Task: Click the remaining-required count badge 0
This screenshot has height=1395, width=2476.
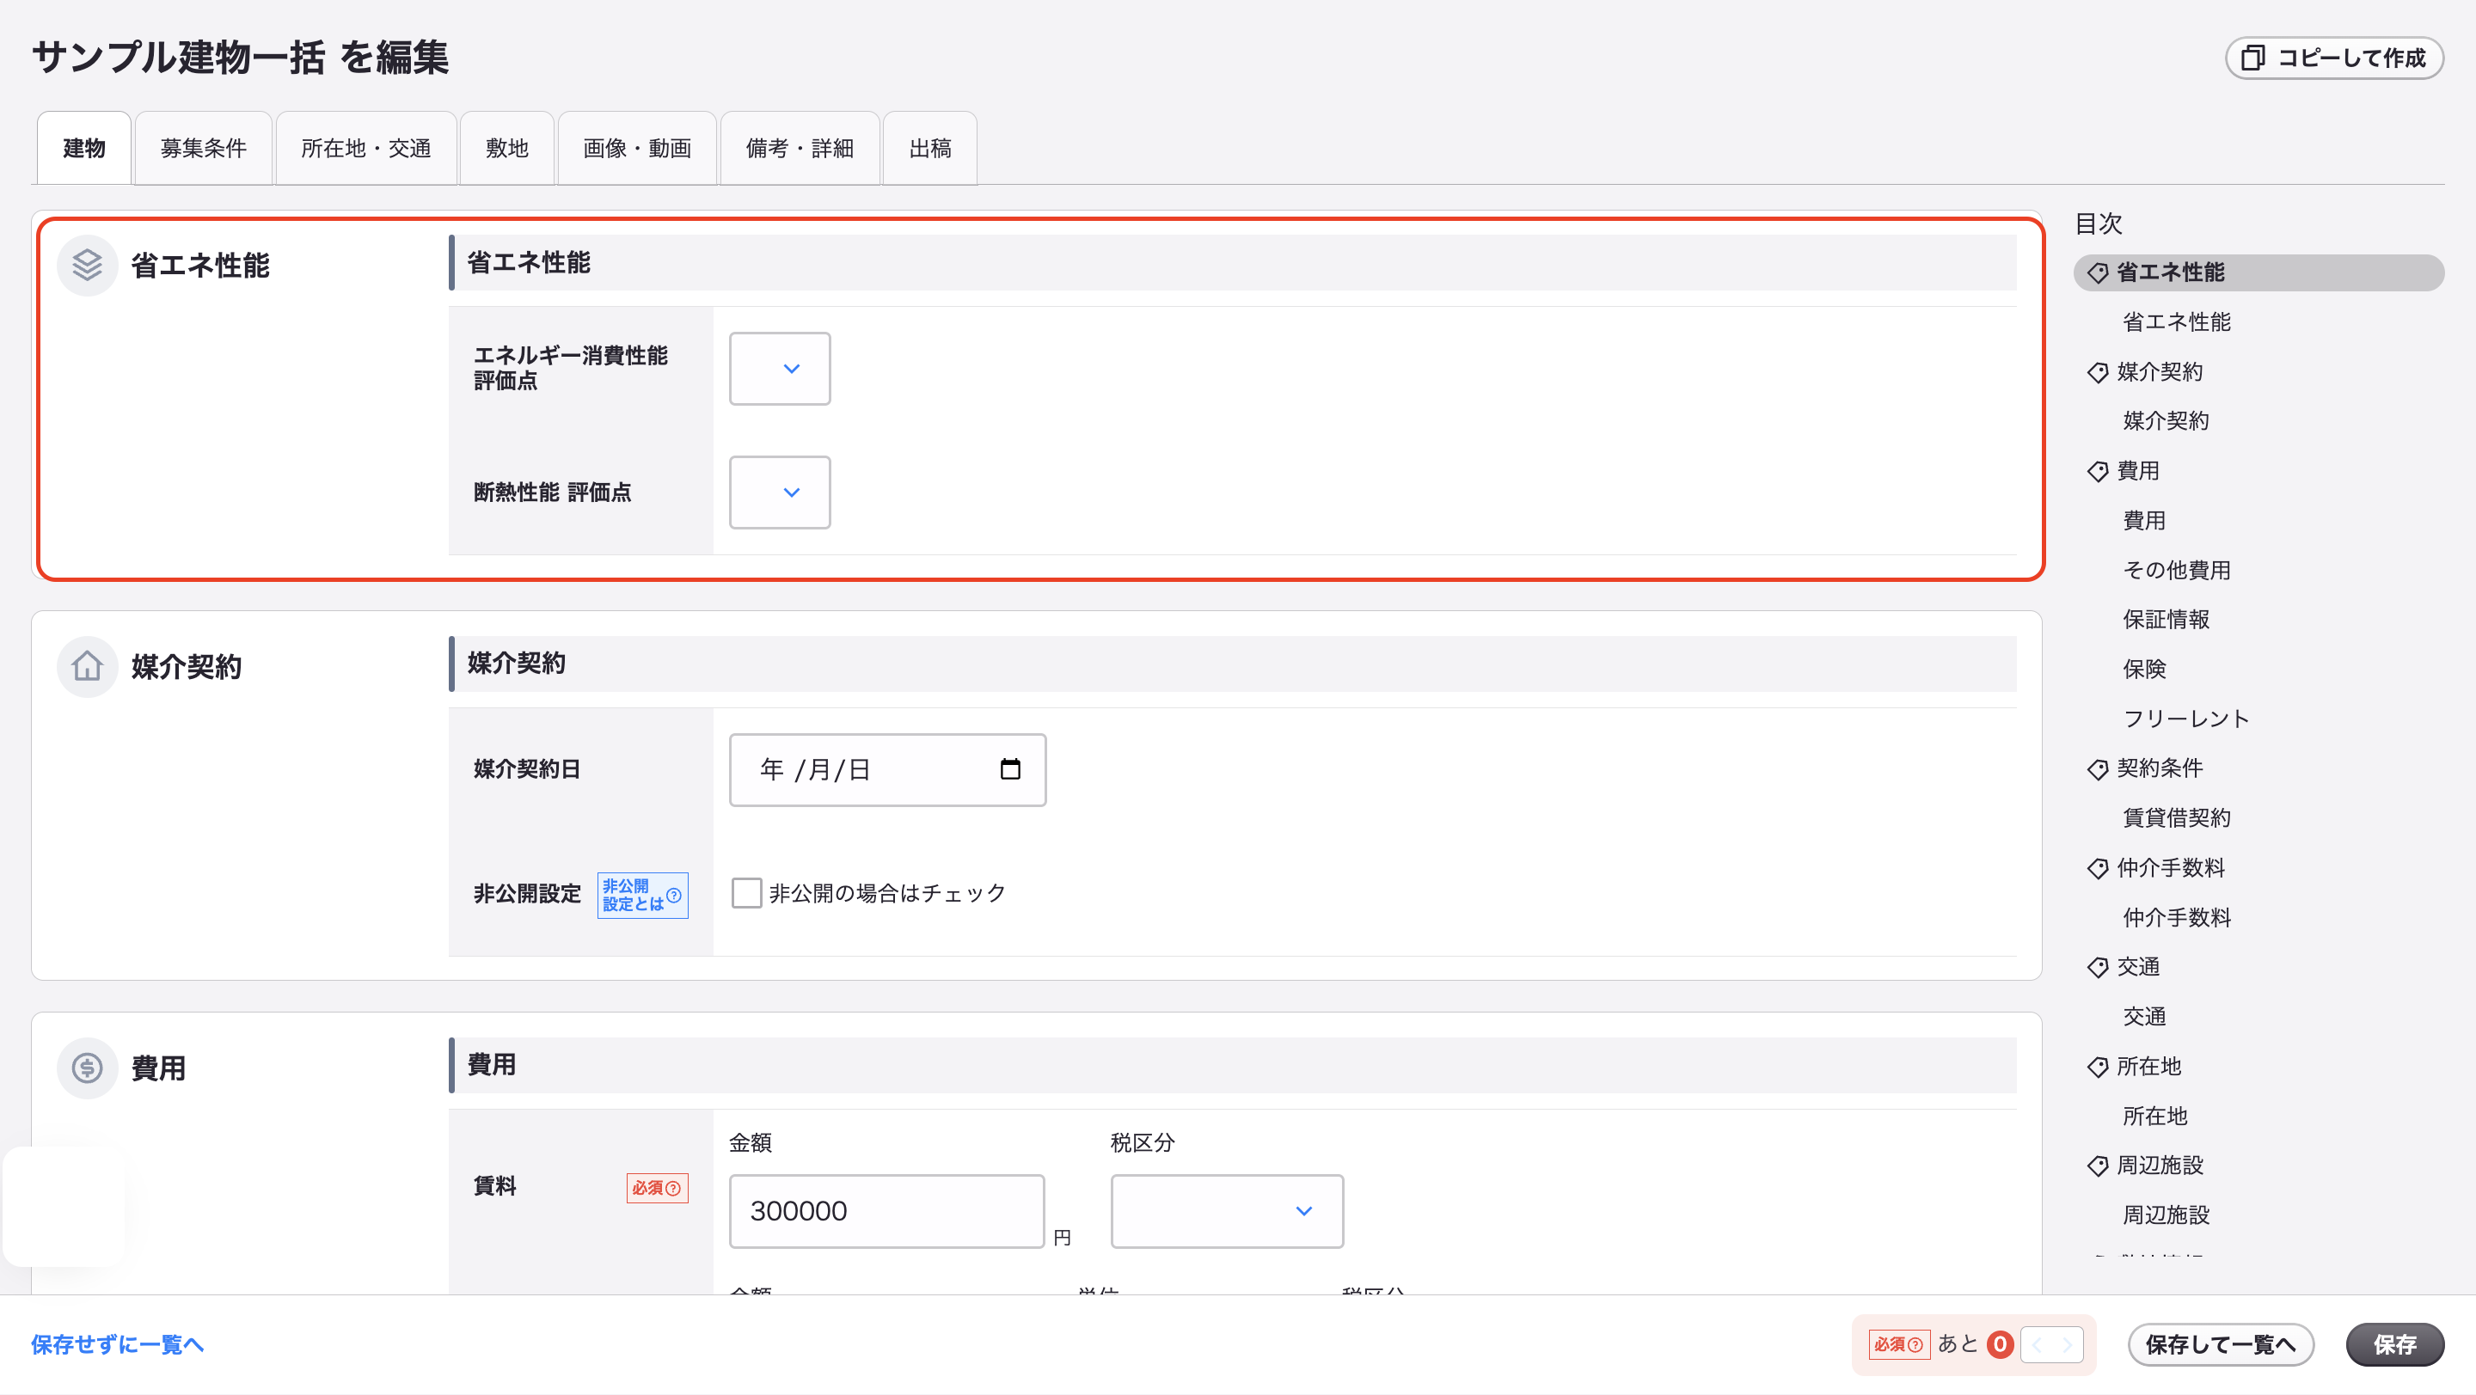Action: [x=2001, y=1344]
